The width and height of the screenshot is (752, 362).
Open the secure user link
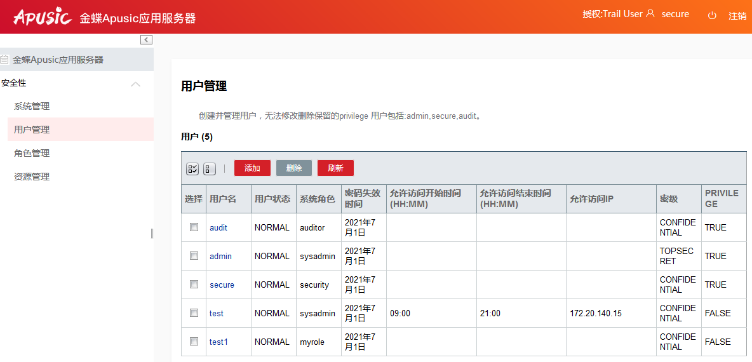pos(222,285)
